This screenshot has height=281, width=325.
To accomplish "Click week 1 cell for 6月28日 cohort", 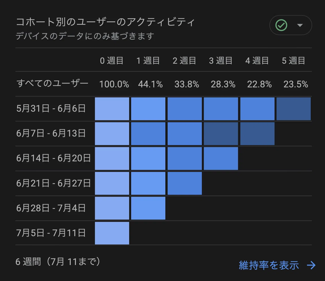I will click(x=148, y=208).
